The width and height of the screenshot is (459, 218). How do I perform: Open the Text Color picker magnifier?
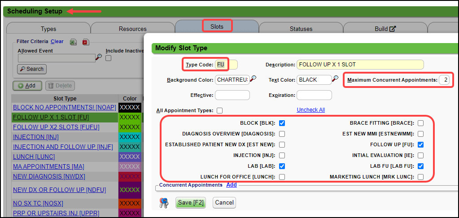[335, 79]
